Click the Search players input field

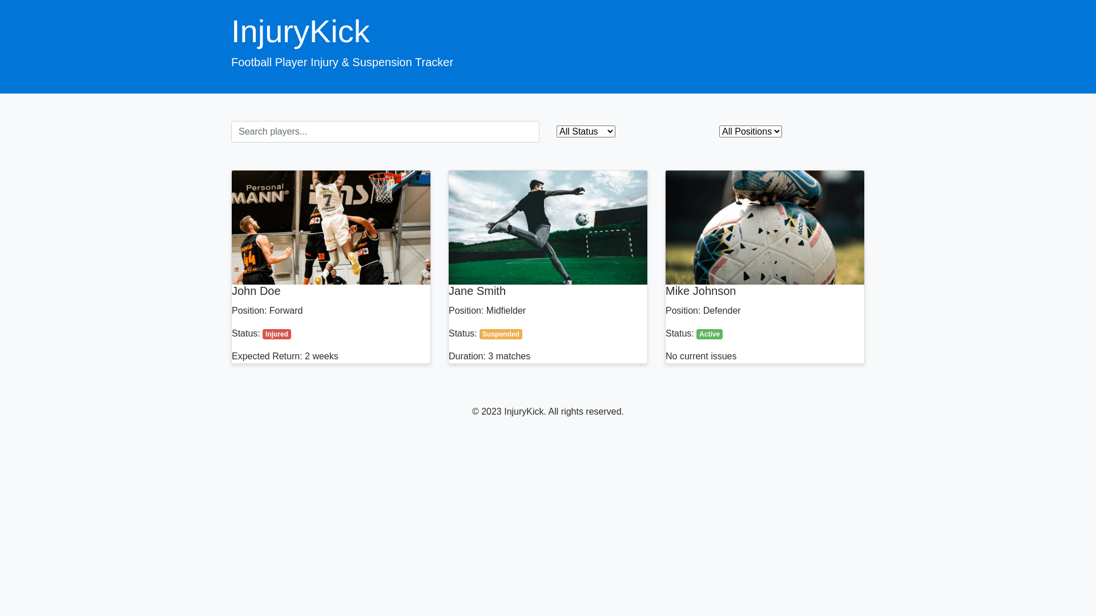click(385, 132)
